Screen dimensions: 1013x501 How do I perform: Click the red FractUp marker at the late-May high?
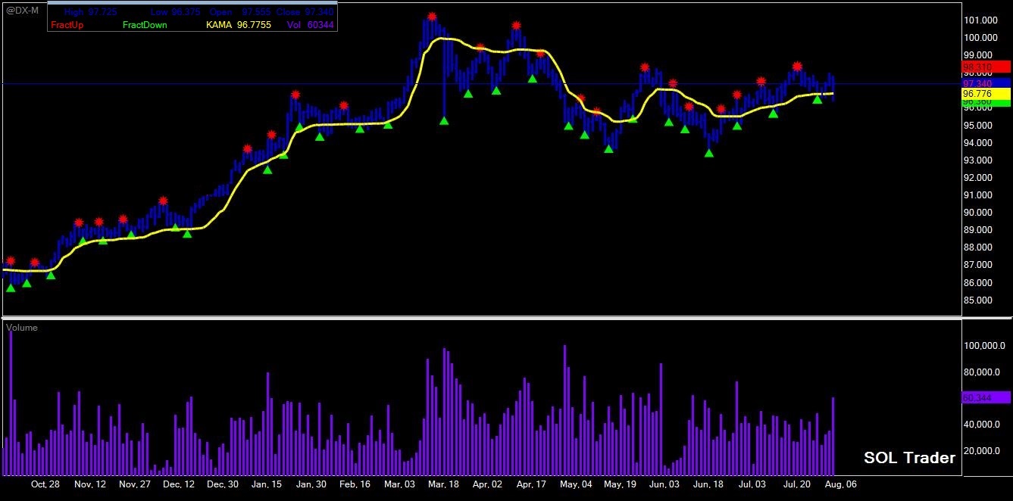click(x=644, y=67)
